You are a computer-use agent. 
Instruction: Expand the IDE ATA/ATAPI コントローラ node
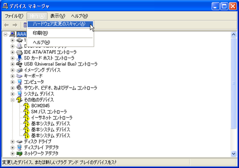[13, 52]
